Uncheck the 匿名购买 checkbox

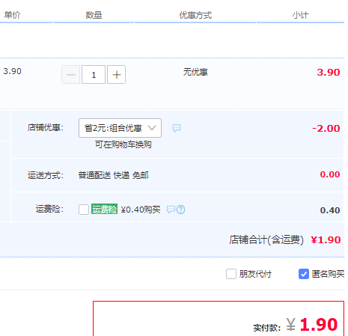tap(304, 274)
